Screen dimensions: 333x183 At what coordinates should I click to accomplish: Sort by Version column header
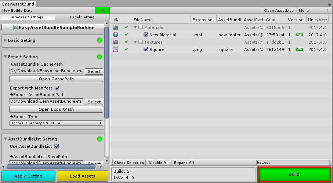click(x=296, y=19)
